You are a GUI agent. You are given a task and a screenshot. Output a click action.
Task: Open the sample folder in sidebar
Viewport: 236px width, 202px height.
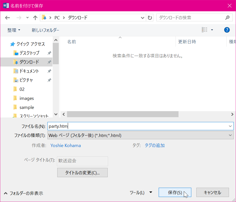point(24,107)
